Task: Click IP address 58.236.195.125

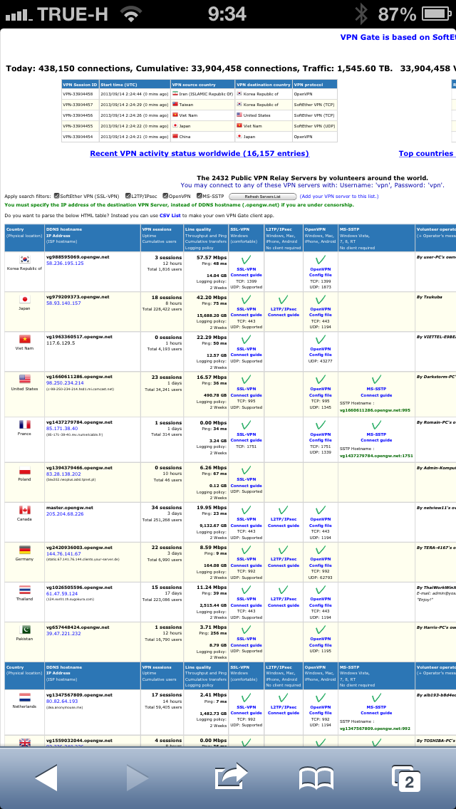Action: (x=65, y=263)
